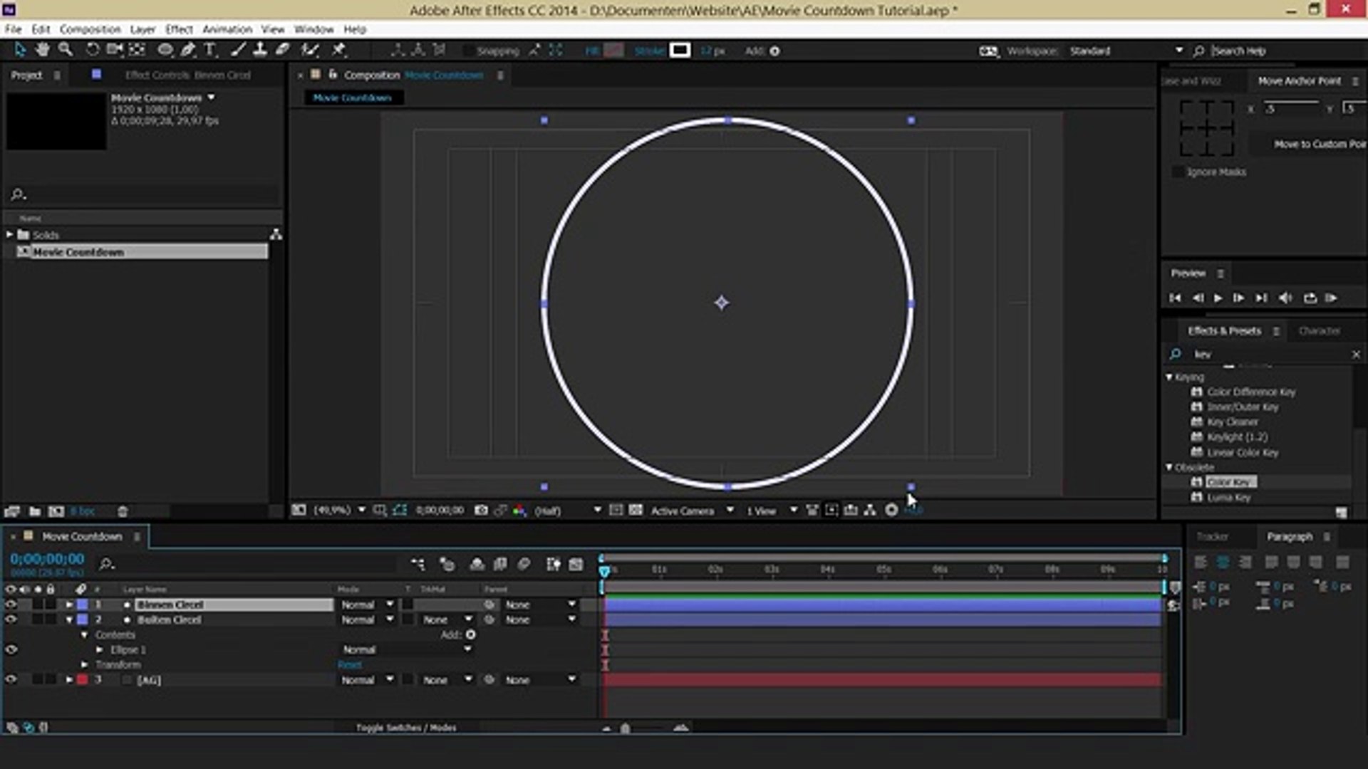The image size is (1368, 769).
Task: Select the Ellipse shape tool
Action: pos(165,50)
